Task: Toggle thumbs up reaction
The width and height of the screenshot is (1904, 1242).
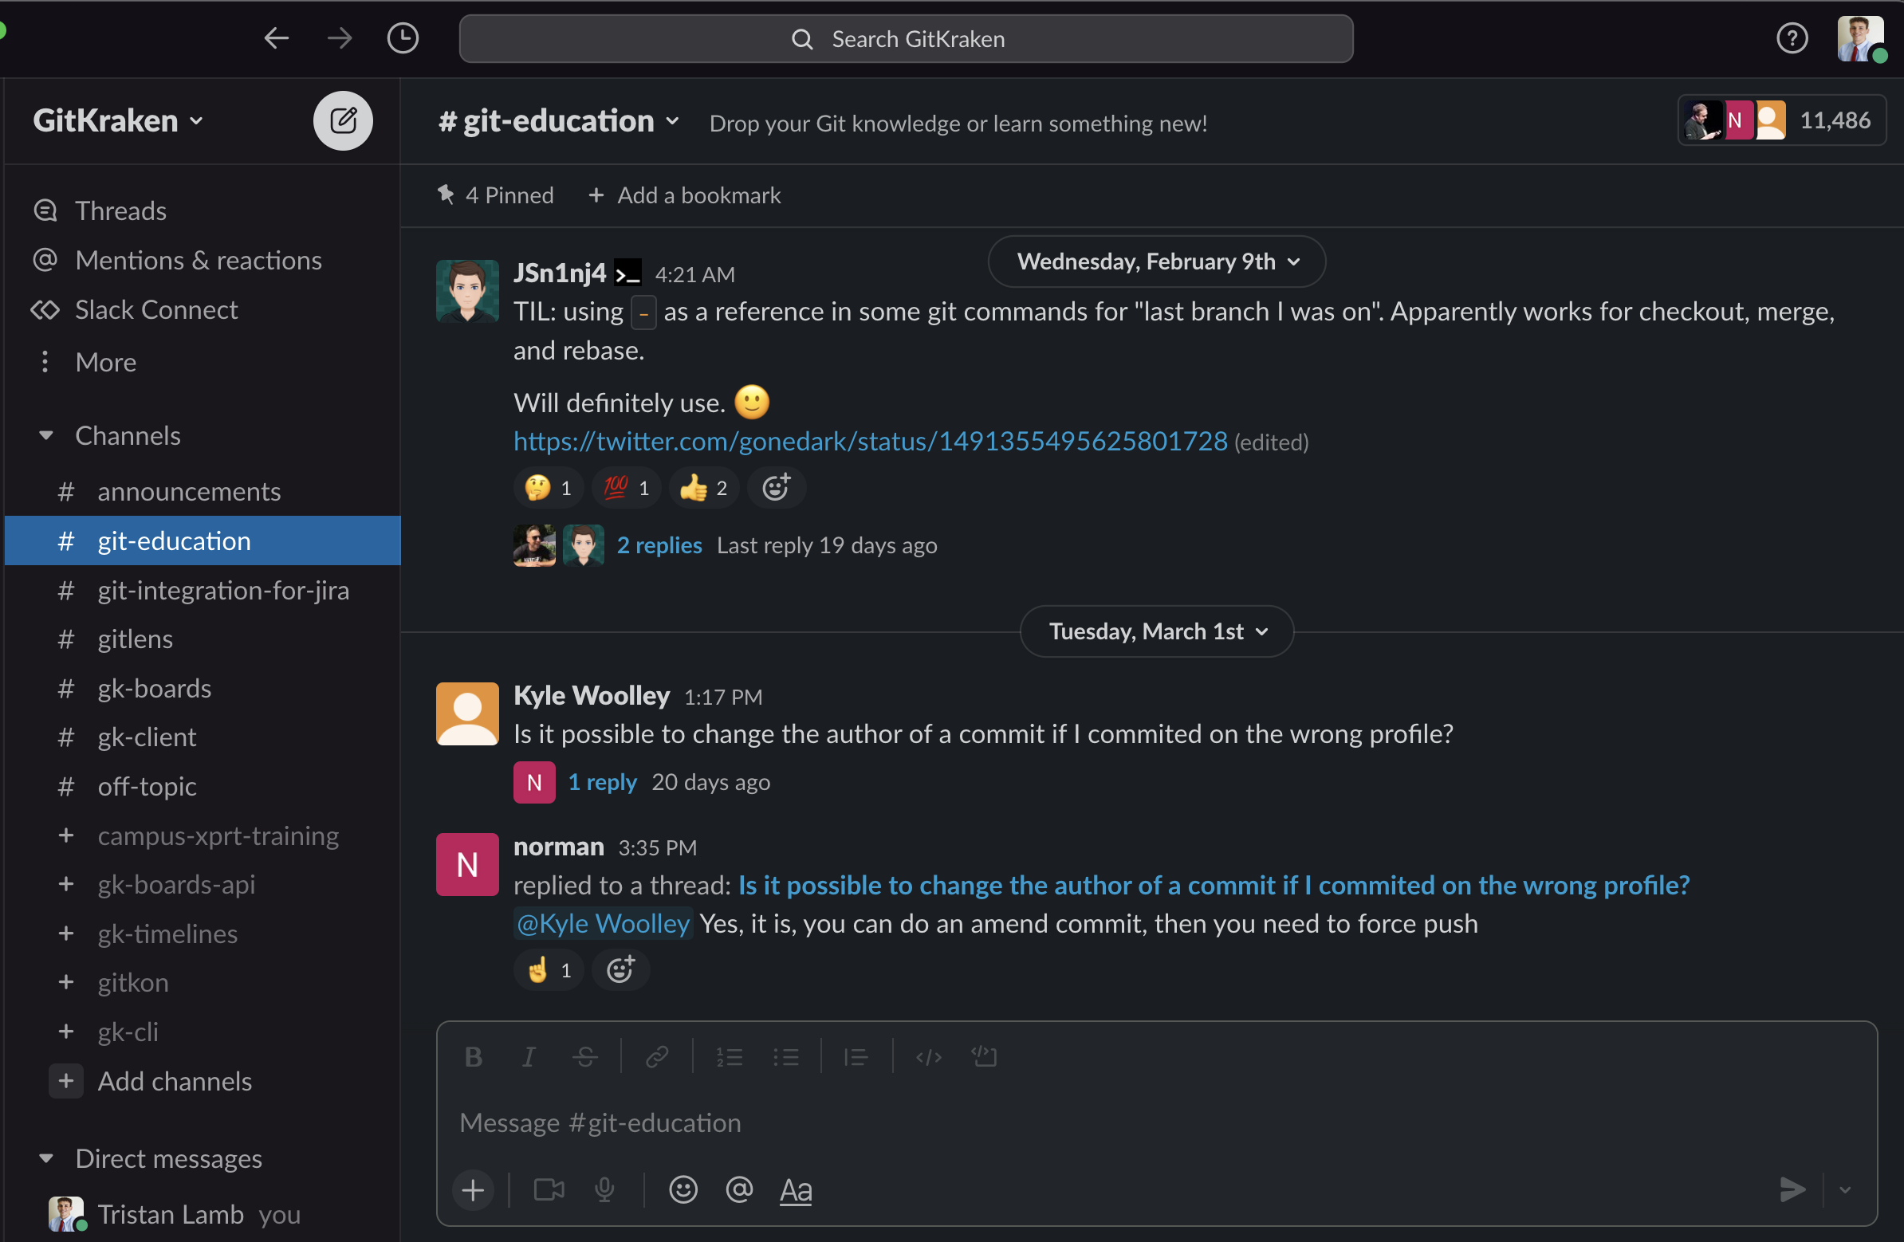Action: click(704, 487)
